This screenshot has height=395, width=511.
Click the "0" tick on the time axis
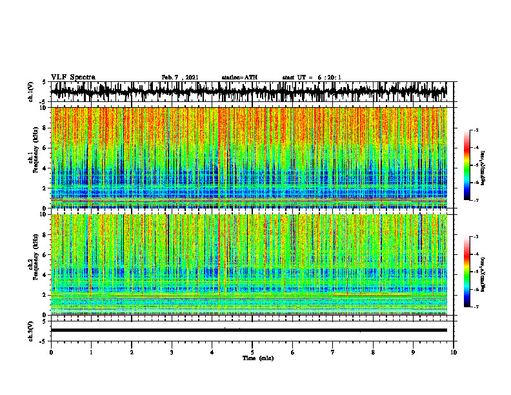[51, 352]
